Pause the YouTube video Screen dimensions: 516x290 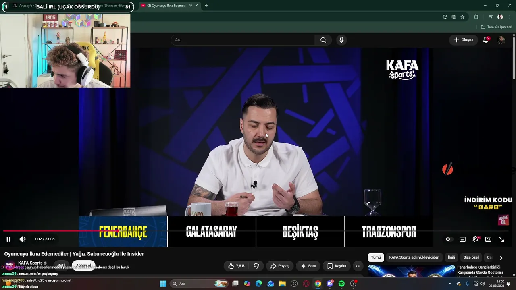click(8, 239)
